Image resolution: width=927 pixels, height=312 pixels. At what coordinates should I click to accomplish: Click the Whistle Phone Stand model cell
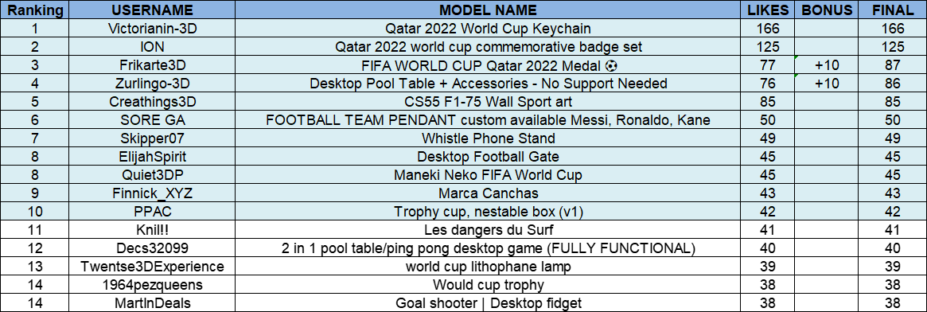pos(488,138)
